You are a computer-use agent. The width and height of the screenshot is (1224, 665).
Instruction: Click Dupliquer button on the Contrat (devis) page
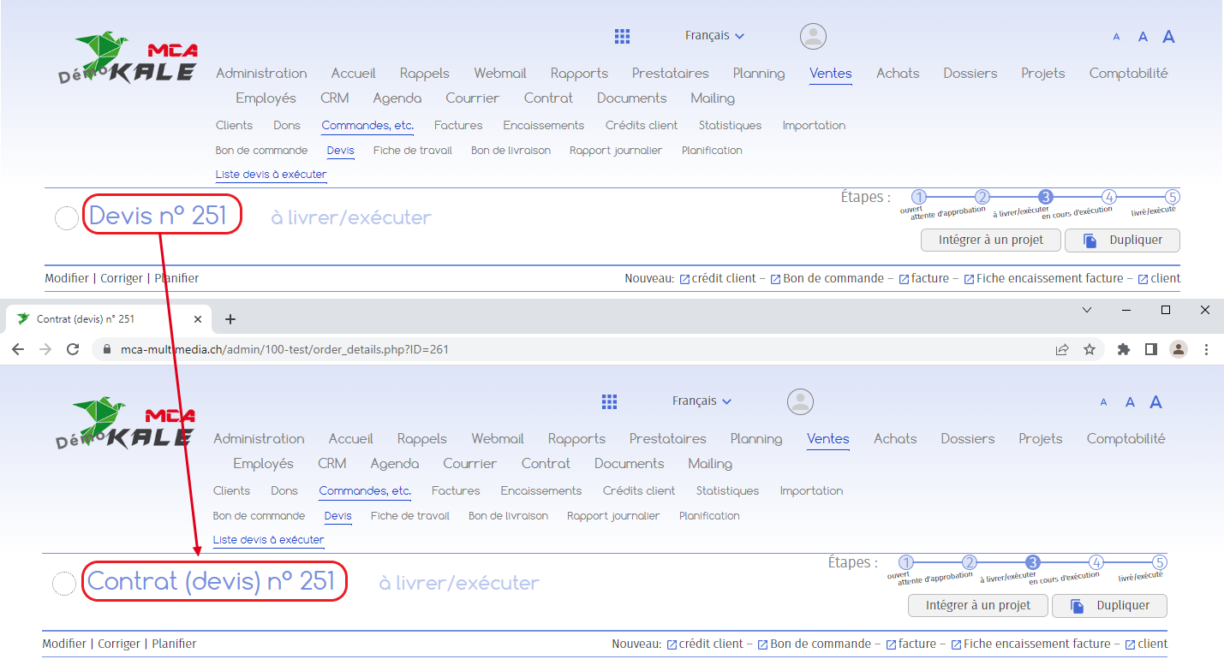pyautogui.click(x=1109, y=605)
